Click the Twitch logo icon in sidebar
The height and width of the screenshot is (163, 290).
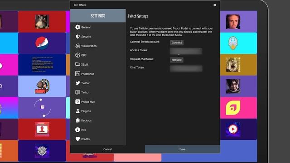[77, 92]
